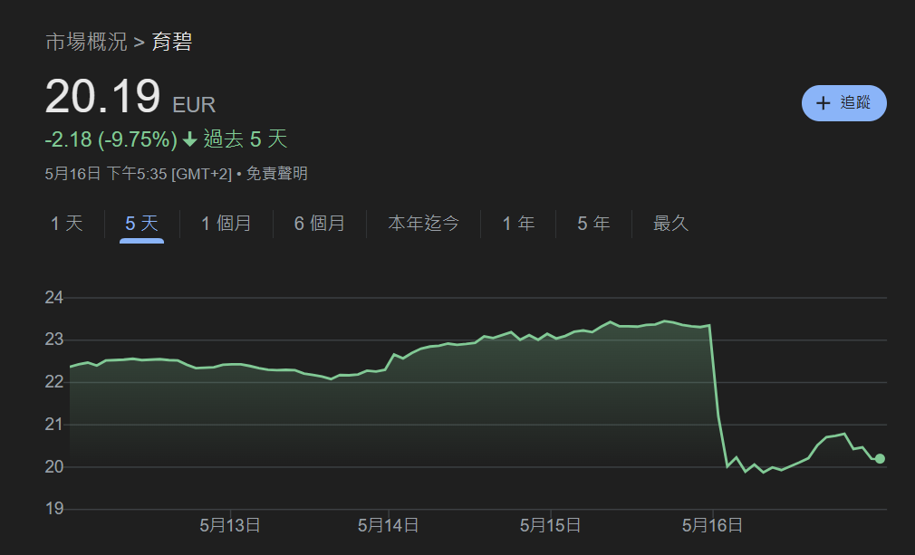
Task: Switch to the 1 天 range tab
Action: tap(67, 224)
